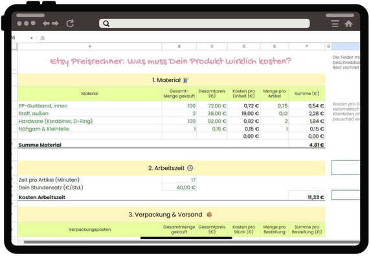This screenshot has height=256, width=371.
Task: Go to the home icon
Action: [x=348, y=24]
